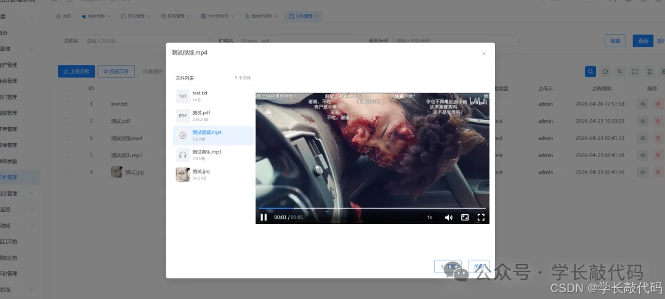The image size is (665, 299).
Task: Click the table fullscreen toolbar icon
Action: coord(635,71)
